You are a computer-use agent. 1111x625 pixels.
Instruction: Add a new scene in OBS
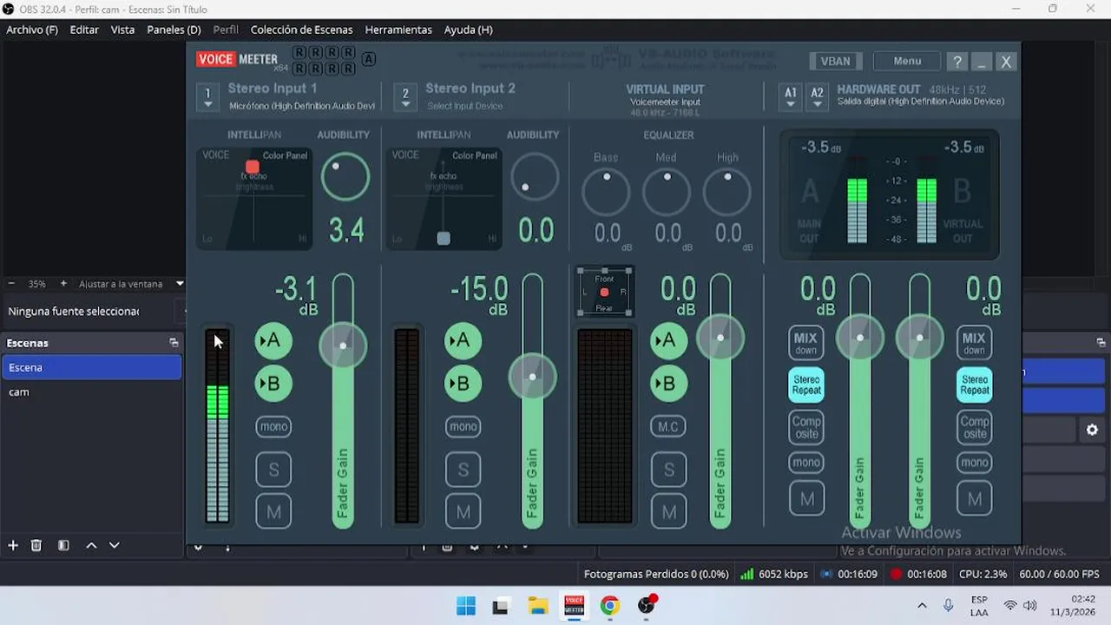(13, 545)
